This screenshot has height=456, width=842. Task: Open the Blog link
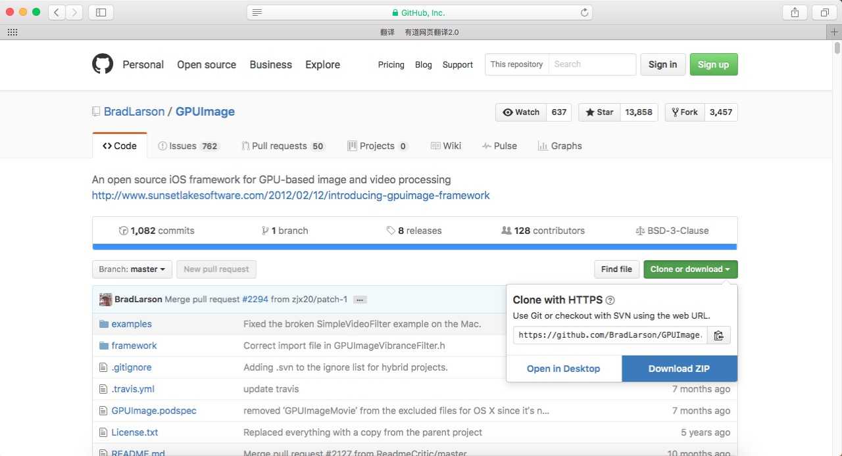tap(424, 64)
